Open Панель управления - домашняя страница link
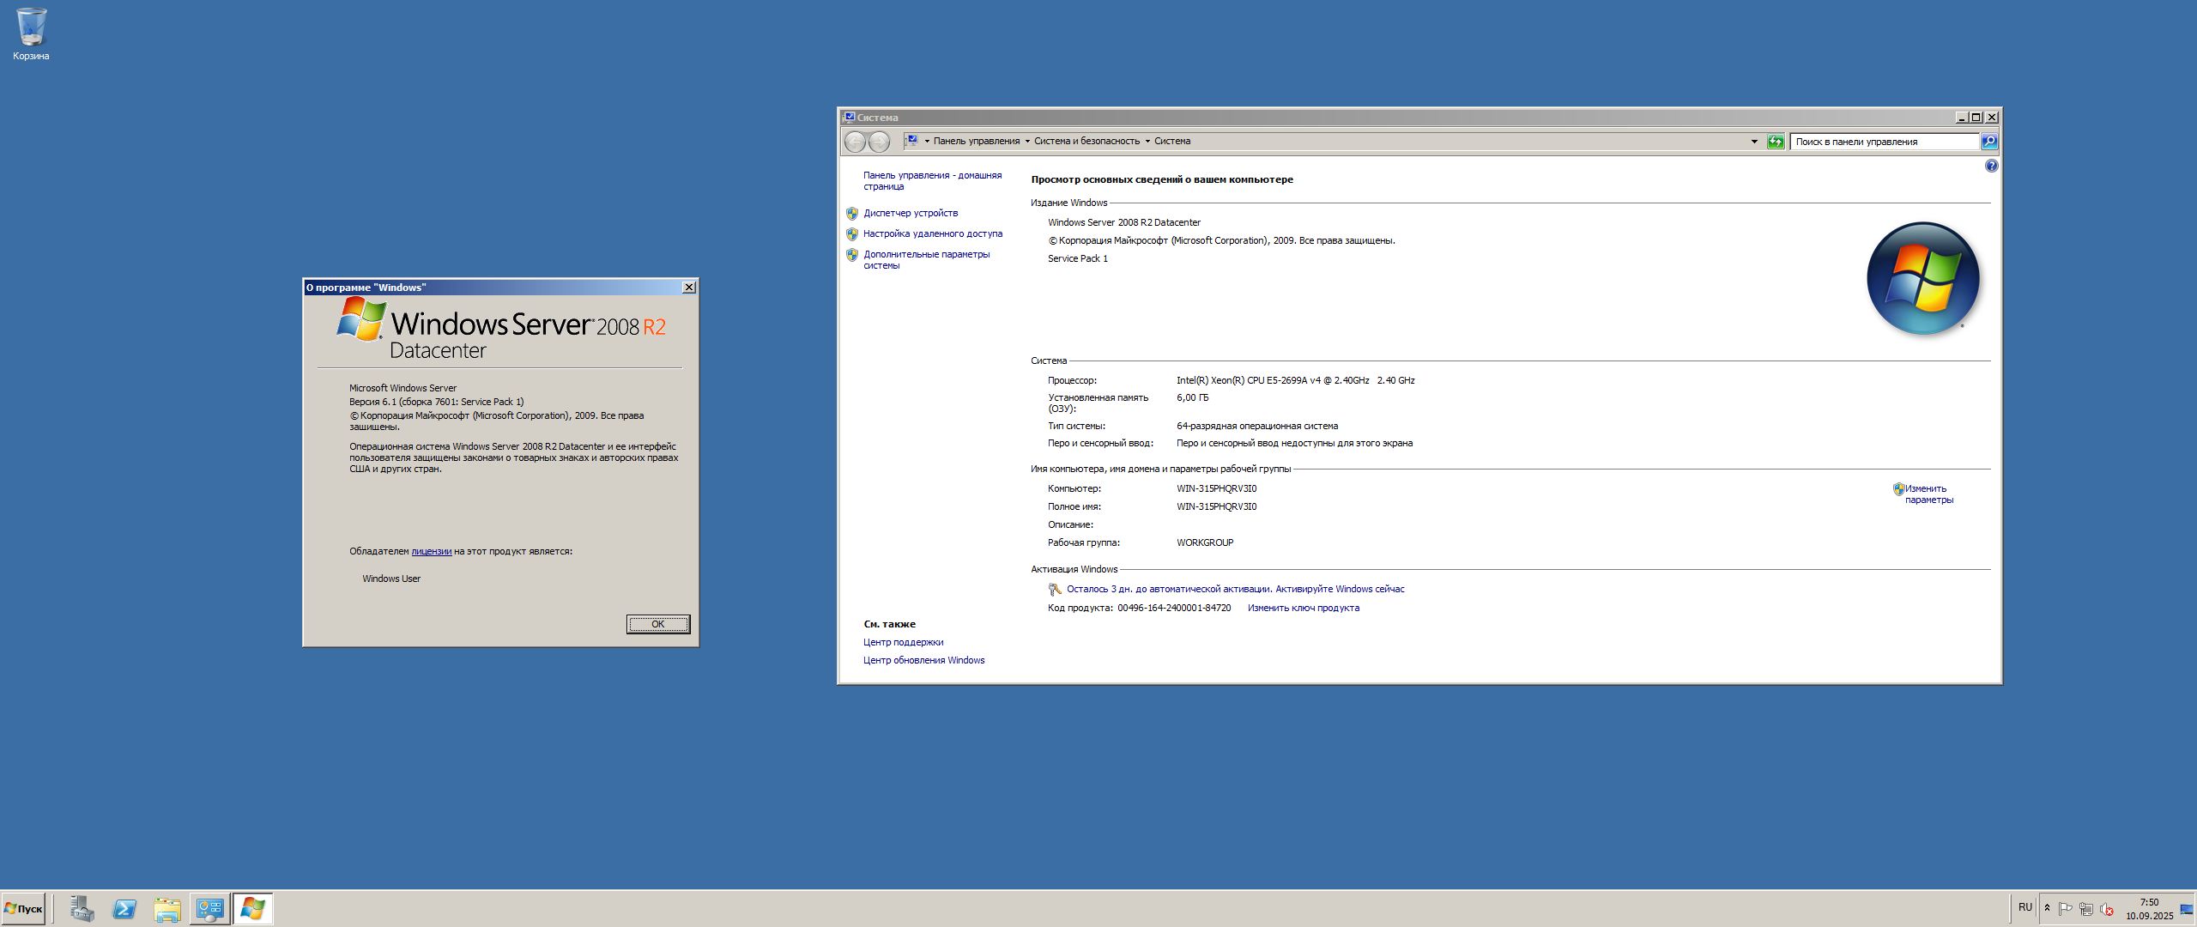Screen dimensions: 2197x927 [932, 180]
